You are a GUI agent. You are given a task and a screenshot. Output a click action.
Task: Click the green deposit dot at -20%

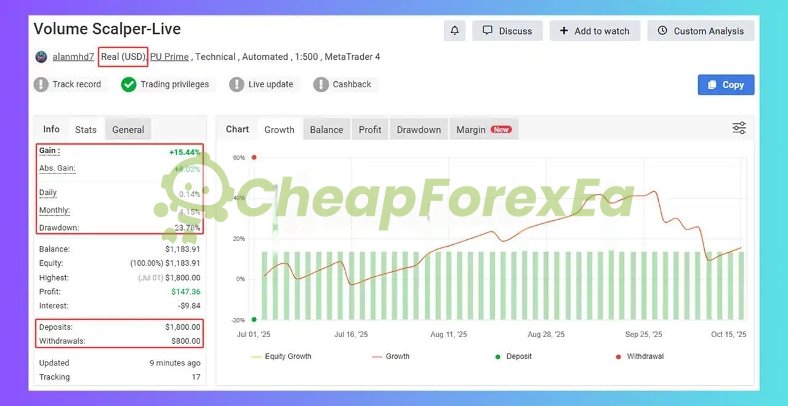(x=254, y=319)
